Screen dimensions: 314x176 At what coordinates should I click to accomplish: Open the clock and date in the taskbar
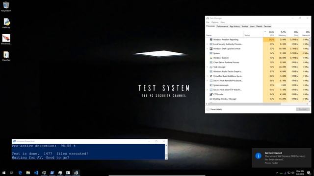[x=300, y=173]
